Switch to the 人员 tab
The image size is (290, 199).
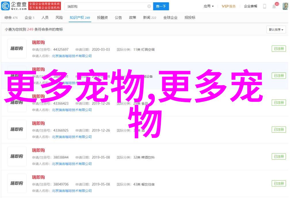pos(45,18)
